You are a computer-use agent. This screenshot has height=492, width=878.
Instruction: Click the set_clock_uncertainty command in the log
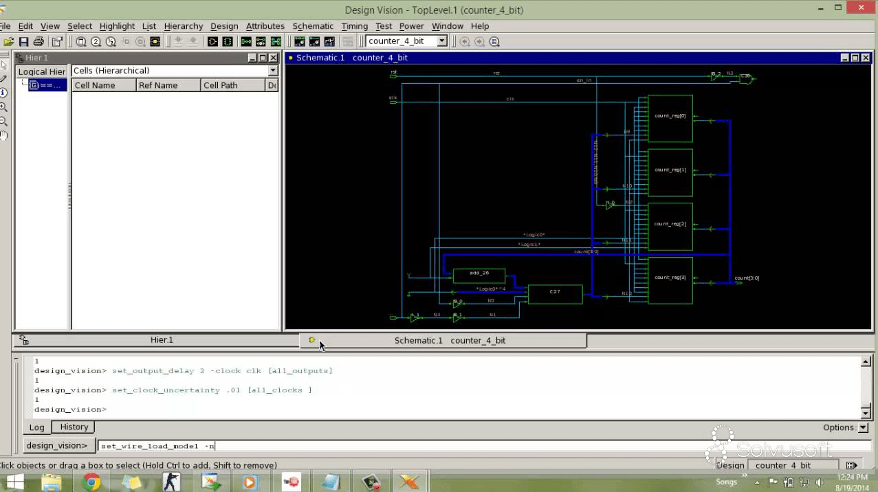click(212, 390)
